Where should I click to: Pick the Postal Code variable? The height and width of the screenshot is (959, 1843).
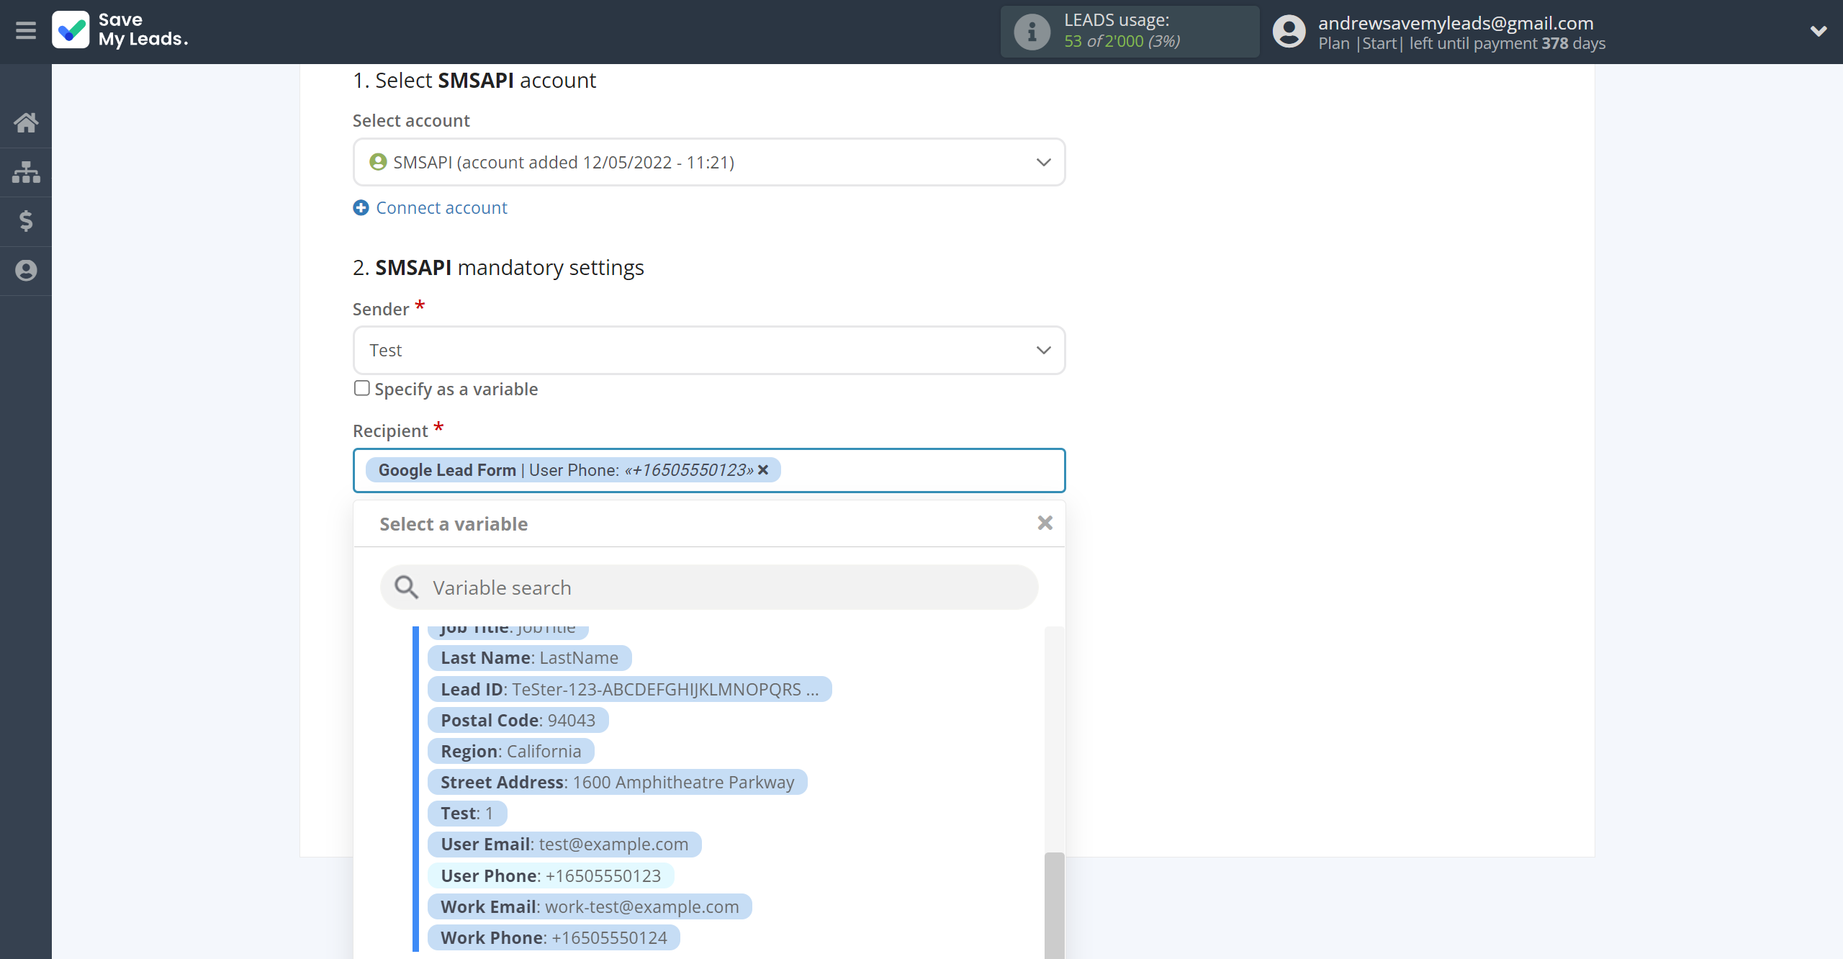tap(518, 720)
